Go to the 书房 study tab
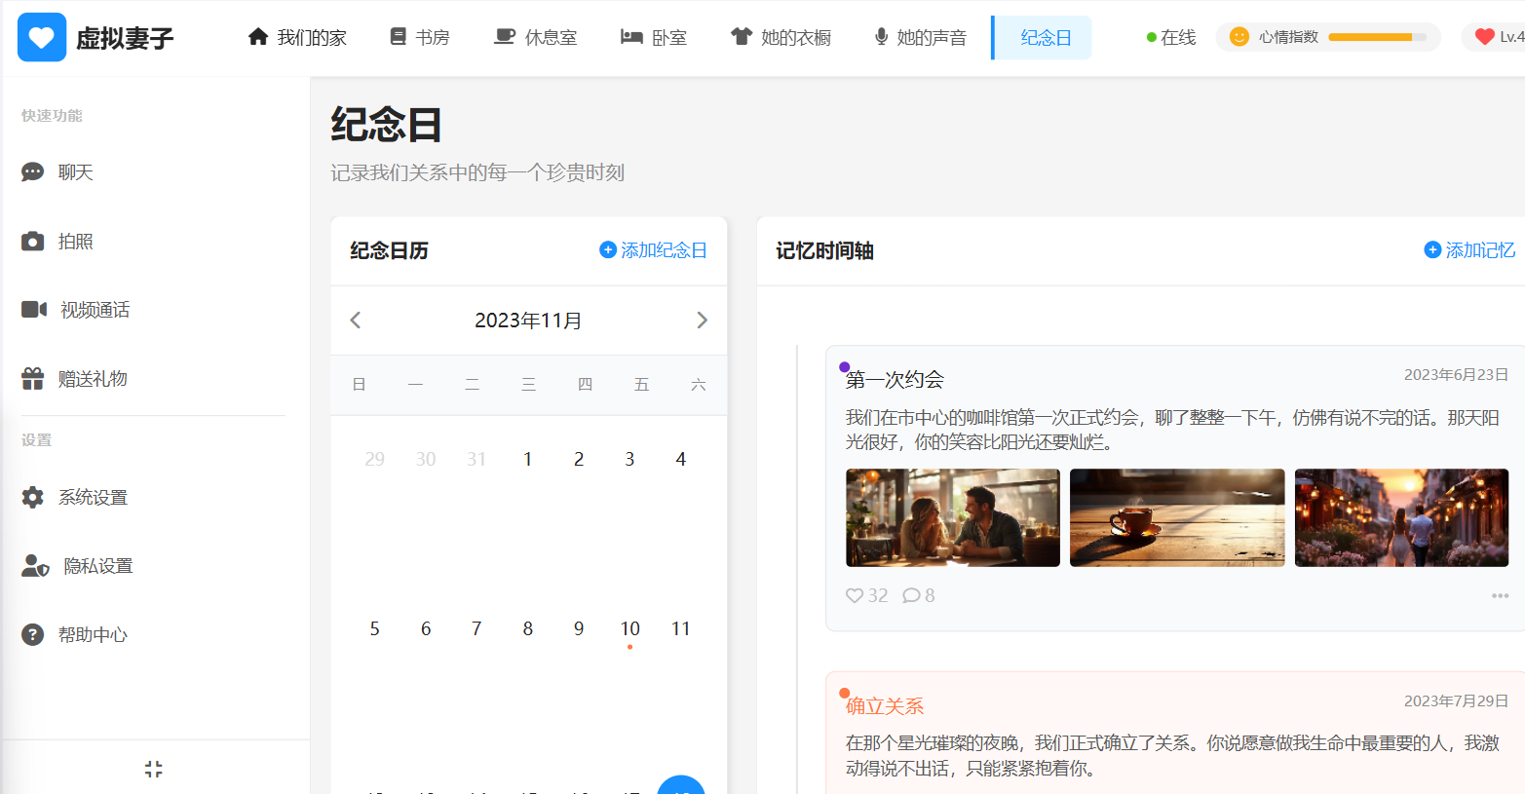Screen dimensions: 1525x794 (419, 37)
